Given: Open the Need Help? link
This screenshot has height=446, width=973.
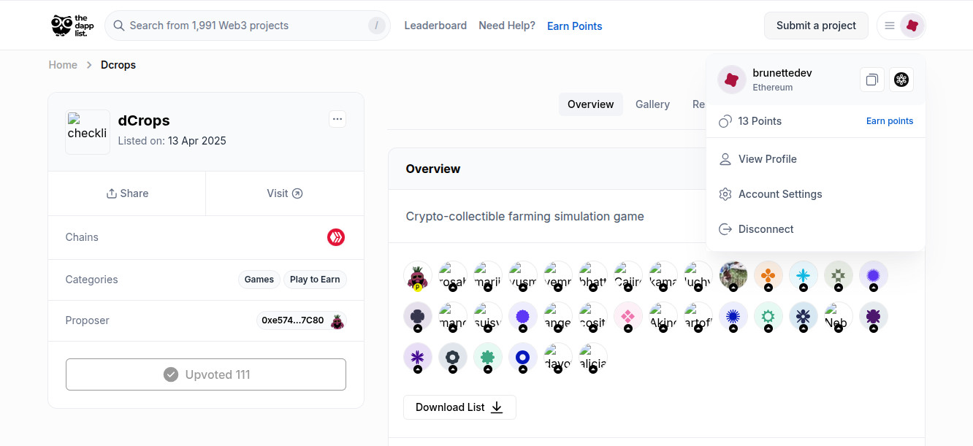Looking at the screenshot, I should click(507, 26).
